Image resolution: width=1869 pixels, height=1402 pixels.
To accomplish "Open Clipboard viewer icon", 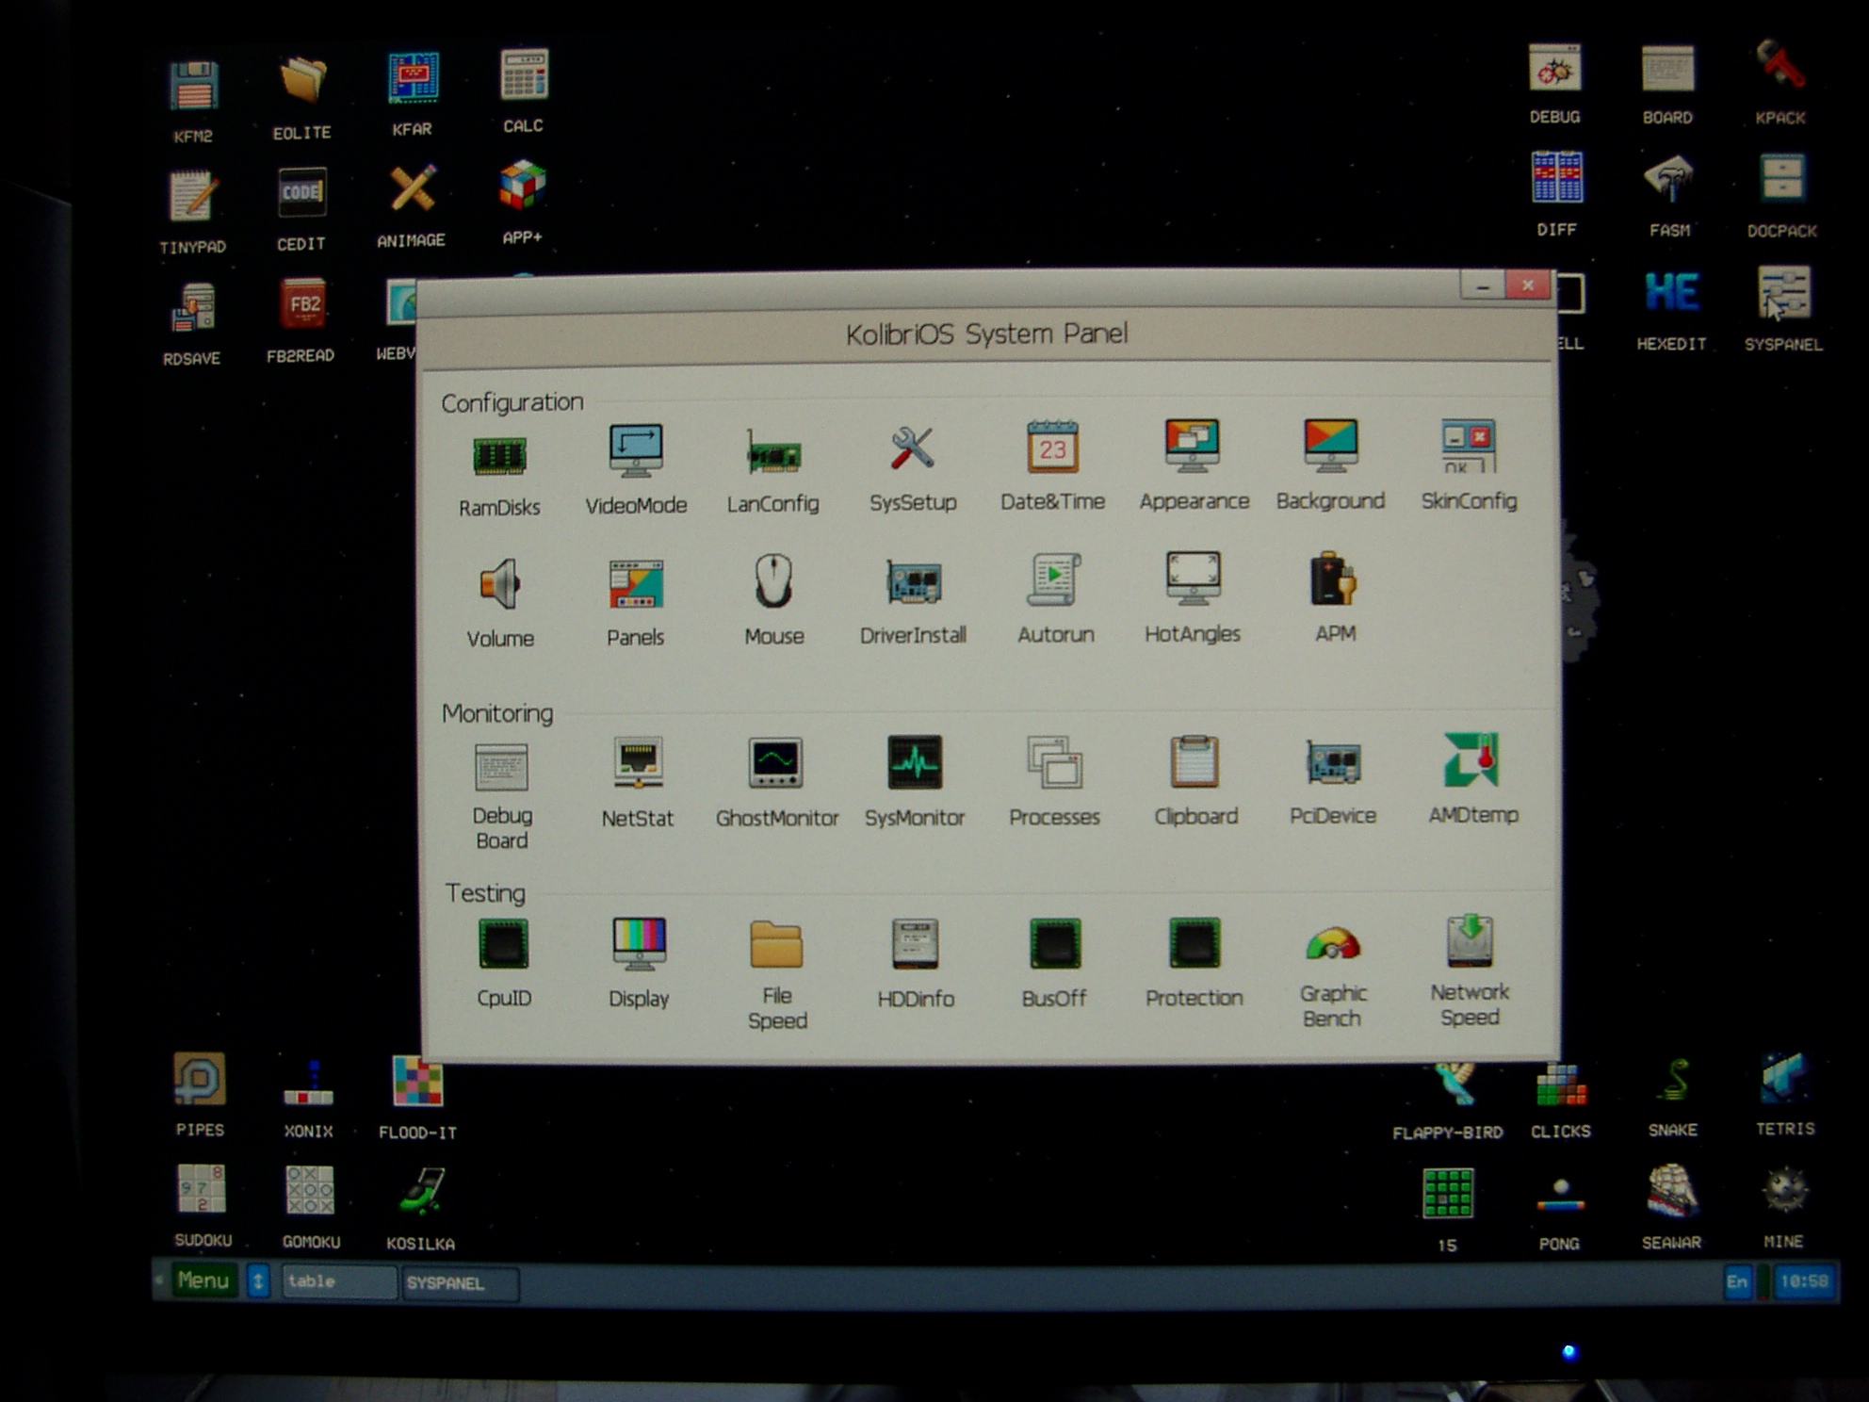I will click(x=1195, y=760).
